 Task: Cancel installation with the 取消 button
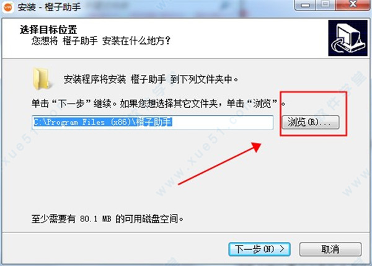click(330, 249)
